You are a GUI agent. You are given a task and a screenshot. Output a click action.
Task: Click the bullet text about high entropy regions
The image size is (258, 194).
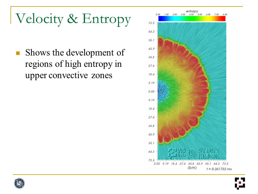point(75,64)
